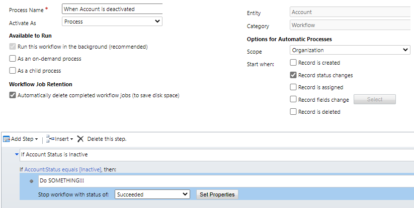
Task: Check Record is assigned checkbox
Action: (x=293, y=87)
